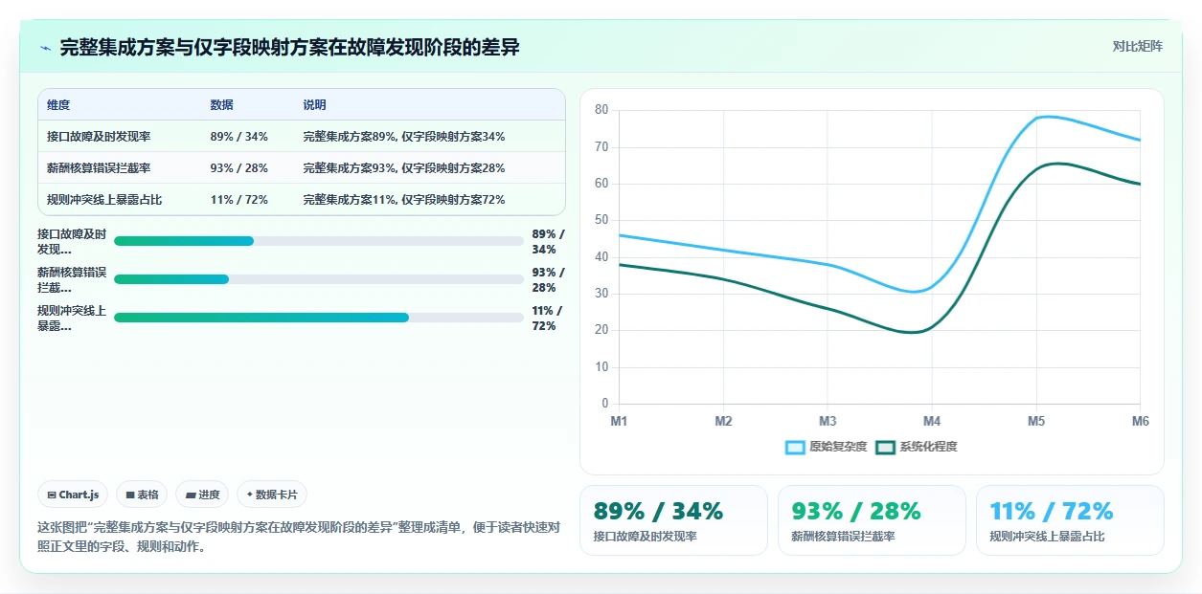Click M4 label on chart x-axis
Viewport: 1202px width, 594px height.
tap(932, 422)
